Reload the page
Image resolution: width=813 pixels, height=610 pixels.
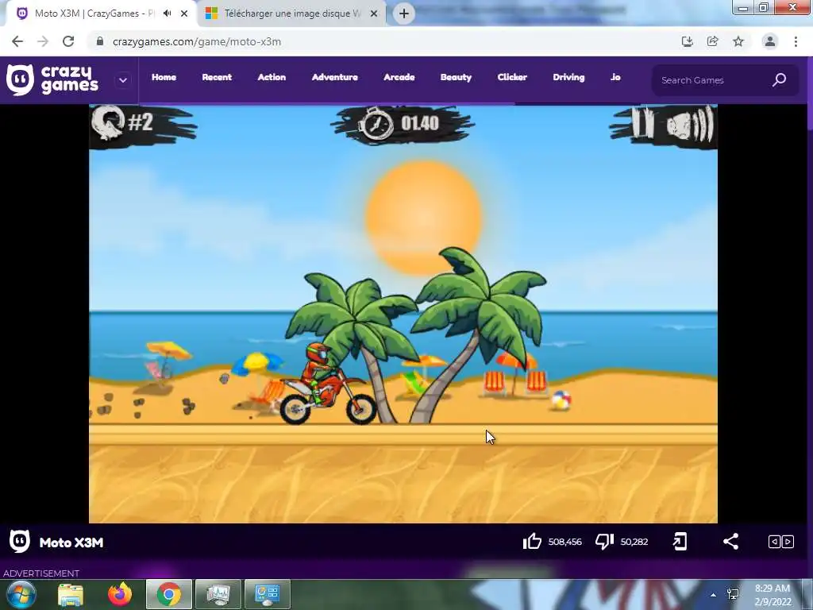click(68, 41)
